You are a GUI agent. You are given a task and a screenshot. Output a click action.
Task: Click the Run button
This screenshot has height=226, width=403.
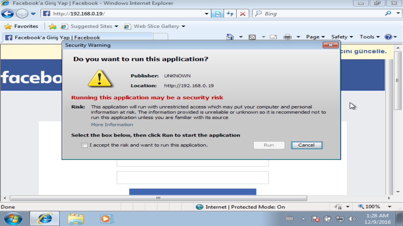click(x=269, y=145)
